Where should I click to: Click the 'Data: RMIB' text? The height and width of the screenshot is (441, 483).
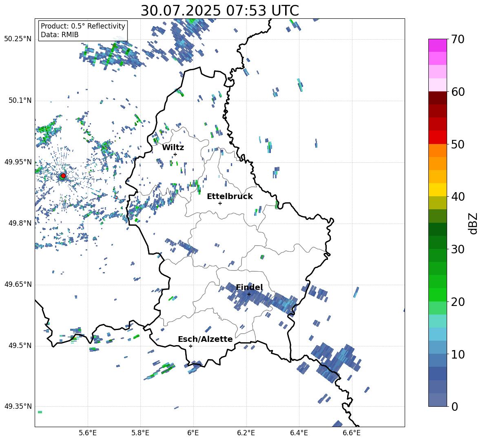(60, 35)
